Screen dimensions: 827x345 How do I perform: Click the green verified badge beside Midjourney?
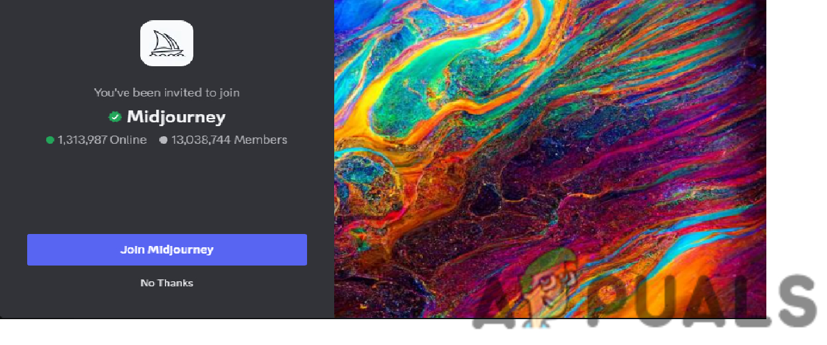(114, 117)
